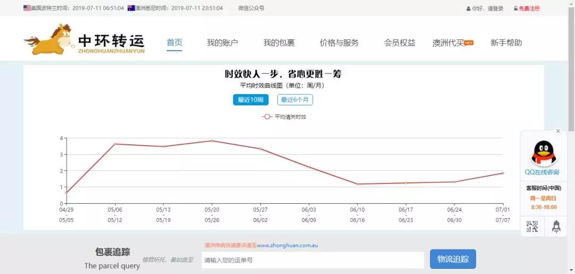This screenshot has width=575, height=274.
Task: Click the 05/27 data point on chart
Action: [260, 149]
